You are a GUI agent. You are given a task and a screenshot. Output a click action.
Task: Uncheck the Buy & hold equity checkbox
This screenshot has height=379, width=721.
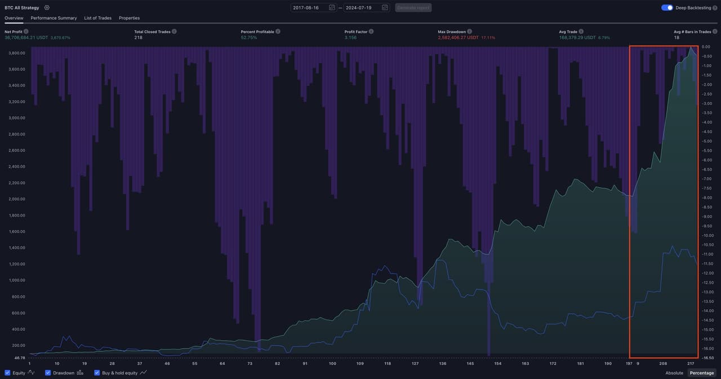click(x=97, y=373)
